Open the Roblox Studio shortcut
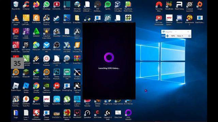Viewport: 218px width, 122px height. tap(26, 88)
